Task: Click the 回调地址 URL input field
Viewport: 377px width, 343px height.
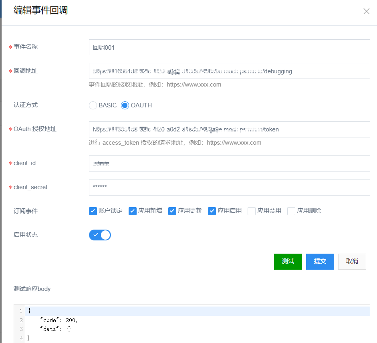Action: click(229, 71)
